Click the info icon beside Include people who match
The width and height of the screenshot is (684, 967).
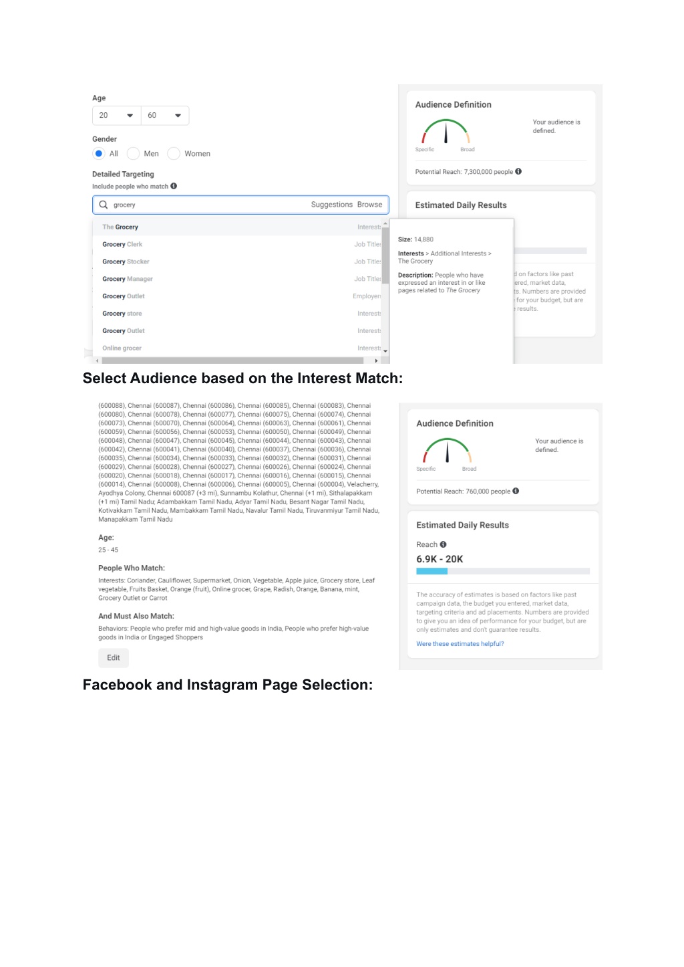tap(174, 187)
